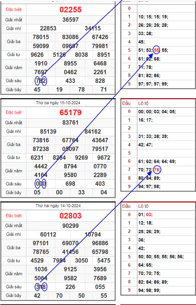Click number 226 in Giải sáu row
Screen dimensions: 196x305
coord(70,287)
